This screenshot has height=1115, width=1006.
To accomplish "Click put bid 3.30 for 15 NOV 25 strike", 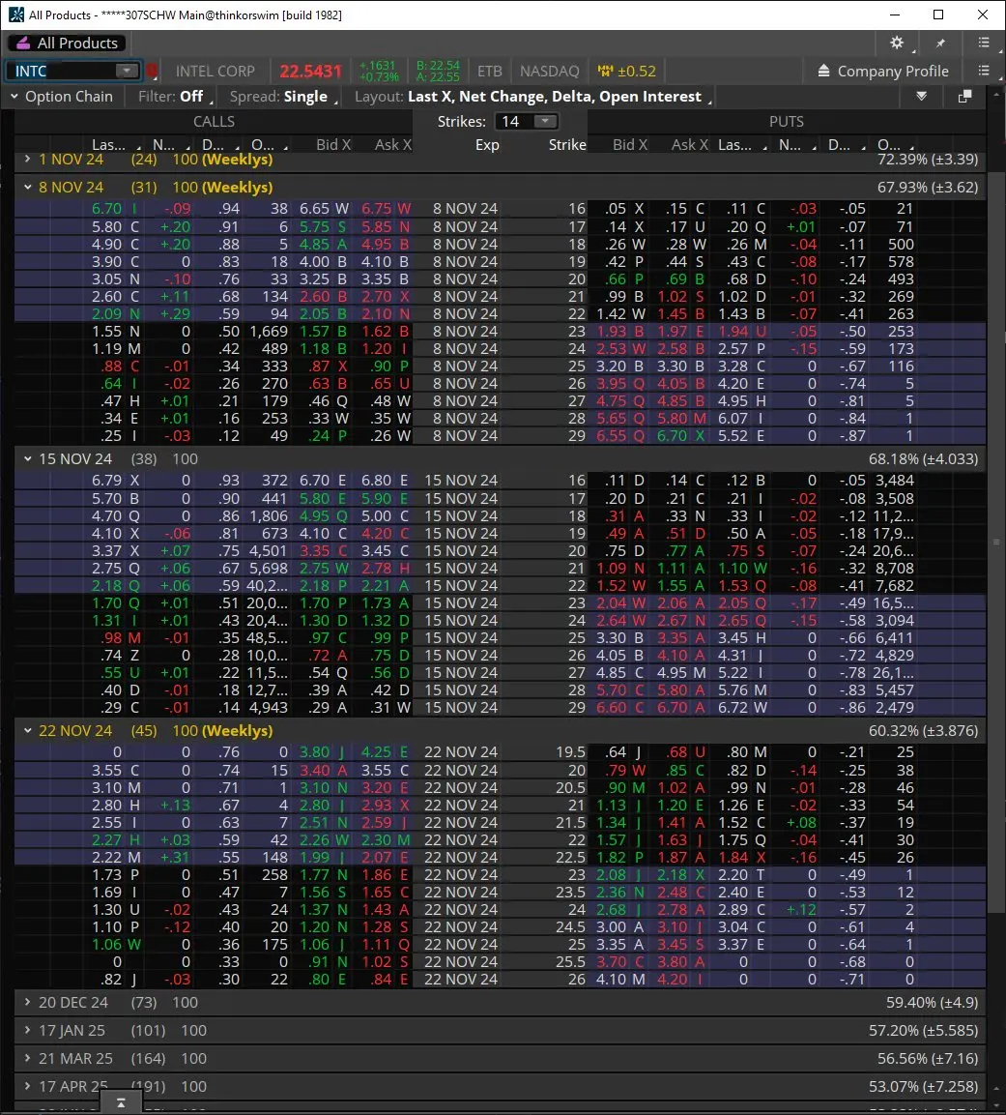I will pyautogui.click(x=619, y=638).
